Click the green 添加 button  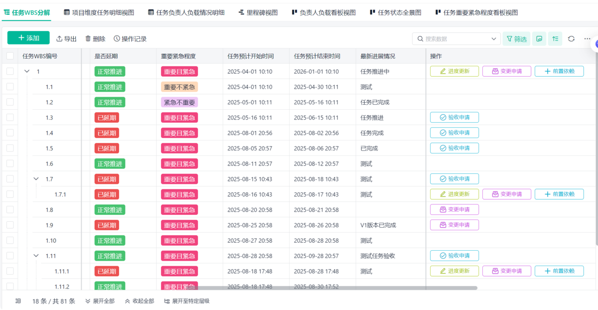pyautogui.click(x=28, y=38)
